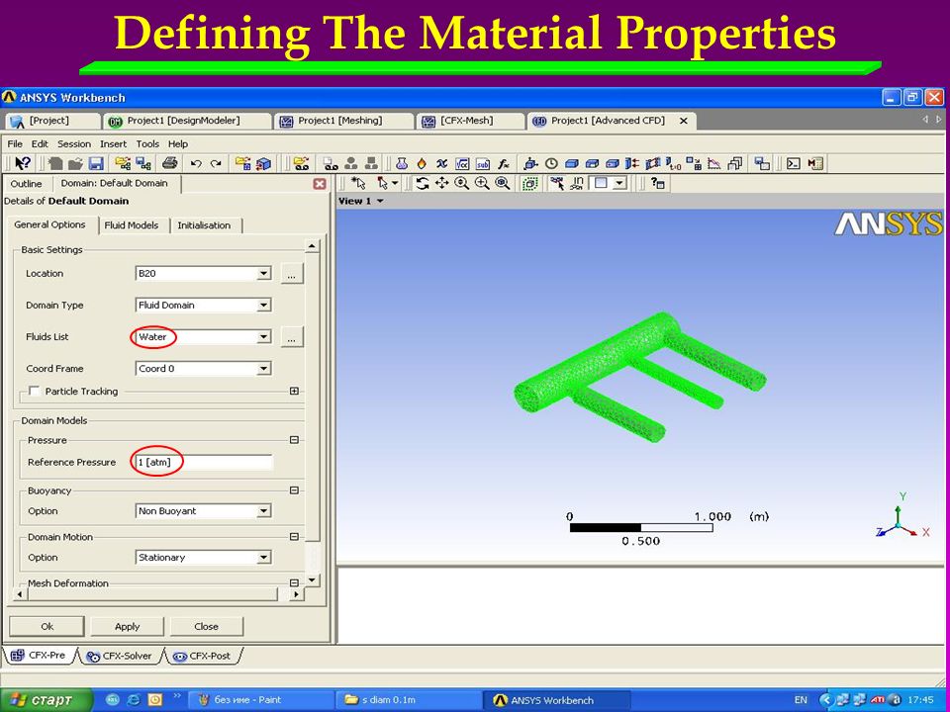Viewport: 950px width, 712px height.
Task: Click the Simulation type clock icon
Action: click(551, 163)
